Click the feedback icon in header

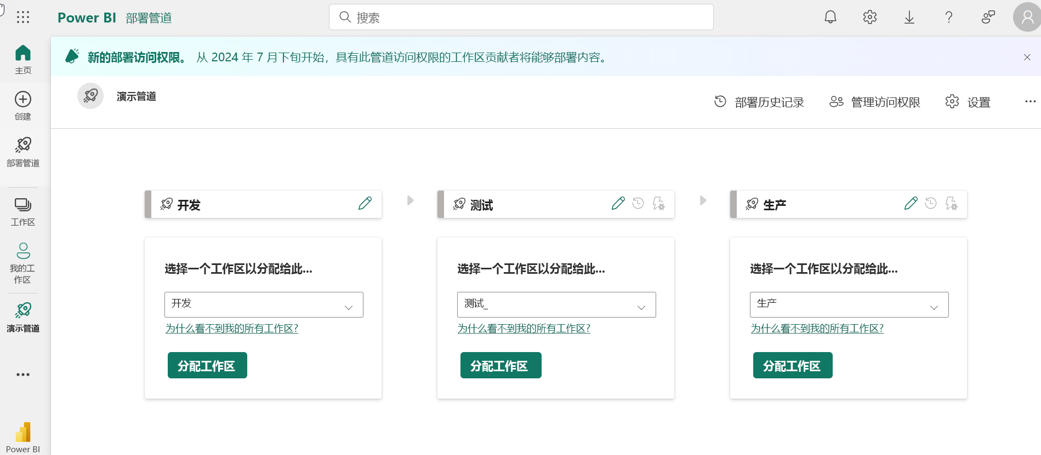click(x=988, y=17)
